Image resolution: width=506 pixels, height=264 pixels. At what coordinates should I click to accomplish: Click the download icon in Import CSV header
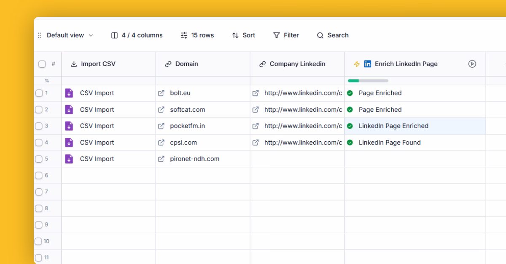[74, 64]
